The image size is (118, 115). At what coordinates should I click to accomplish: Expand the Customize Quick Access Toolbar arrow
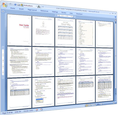tap(43, 7)
